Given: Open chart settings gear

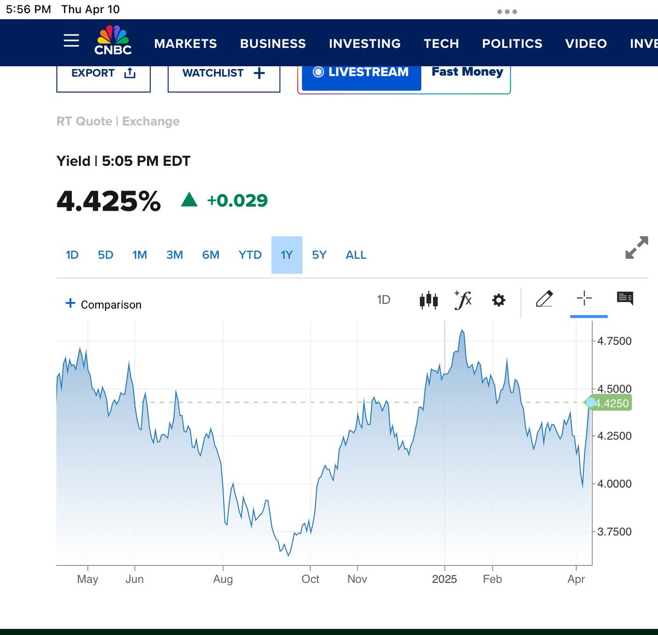Looking at the screenshot, I should tap(498, 300).
